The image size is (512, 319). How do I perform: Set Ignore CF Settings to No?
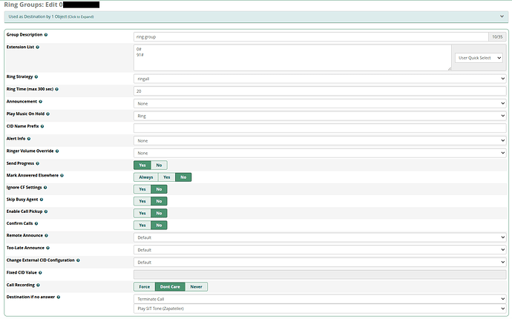click(159, 189)
